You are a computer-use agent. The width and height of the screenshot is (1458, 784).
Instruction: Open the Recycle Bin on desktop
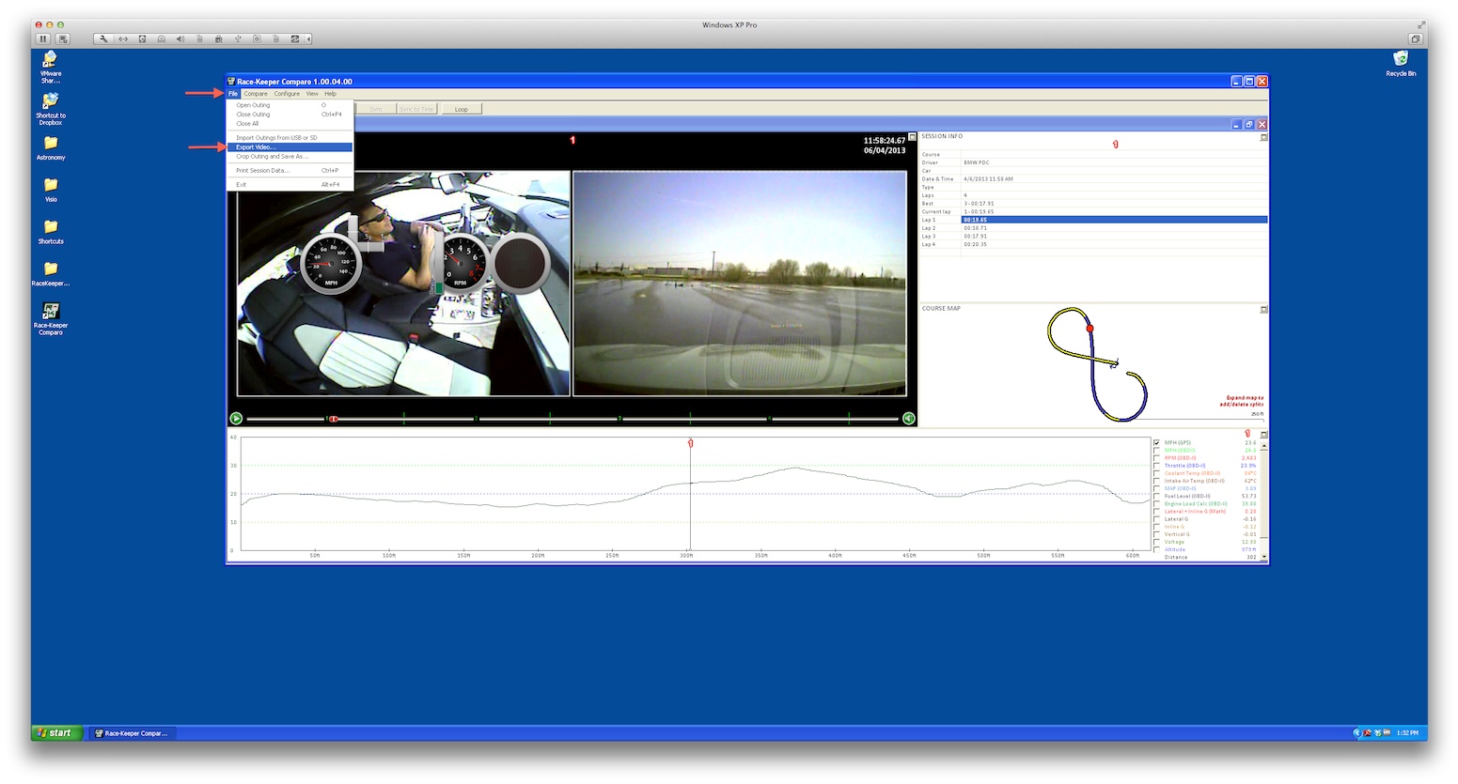tap(1401, 64)
